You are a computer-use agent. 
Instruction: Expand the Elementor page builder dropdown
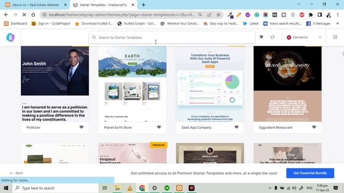click(x=304, y=38)
